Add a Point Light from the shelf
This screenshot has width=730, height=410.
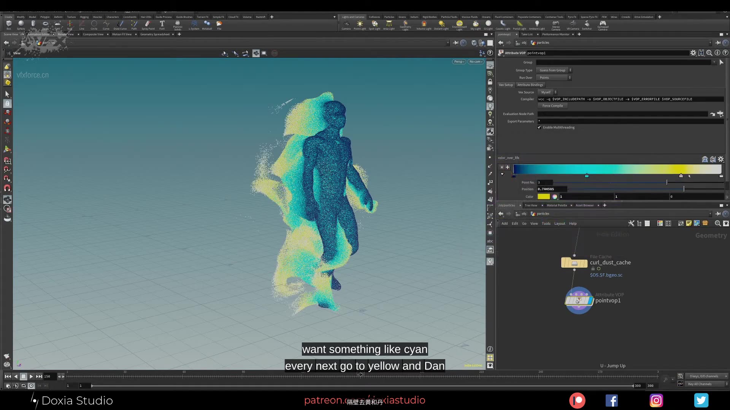tap(360, 24)
